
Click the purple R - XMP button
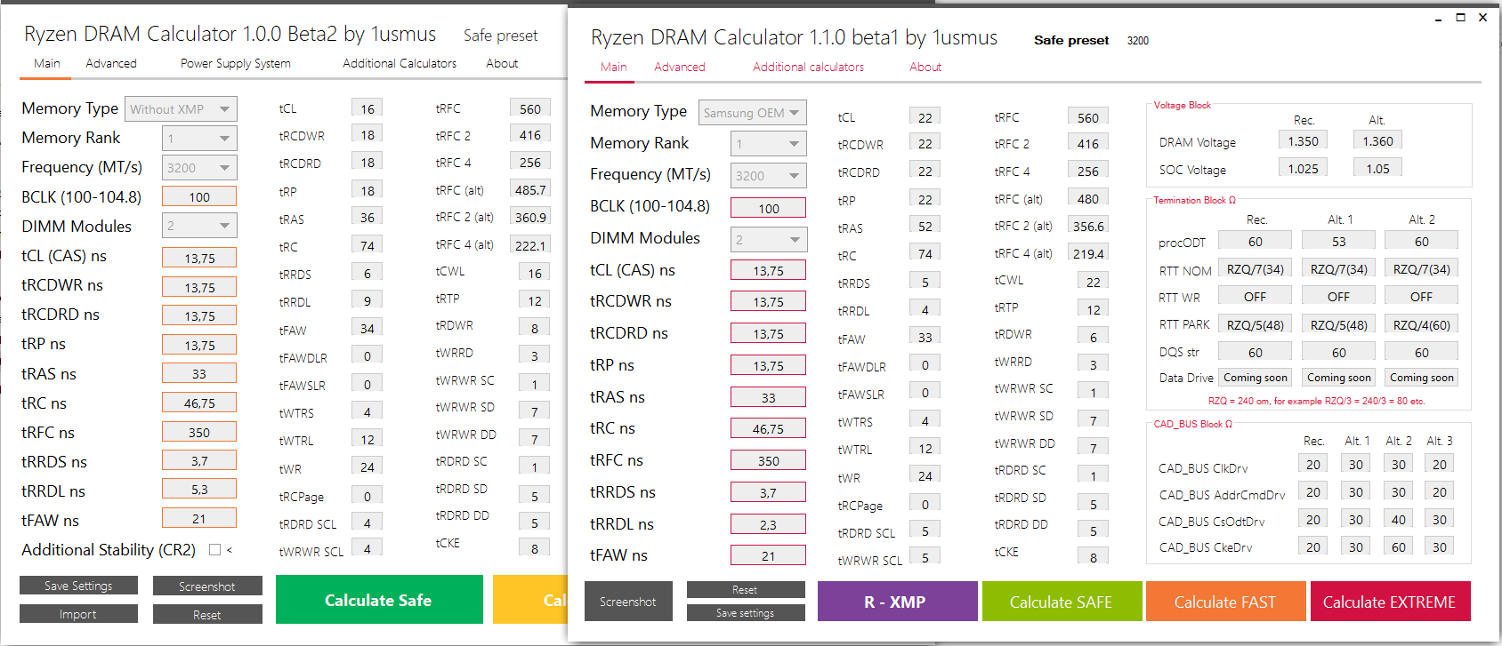897,602
